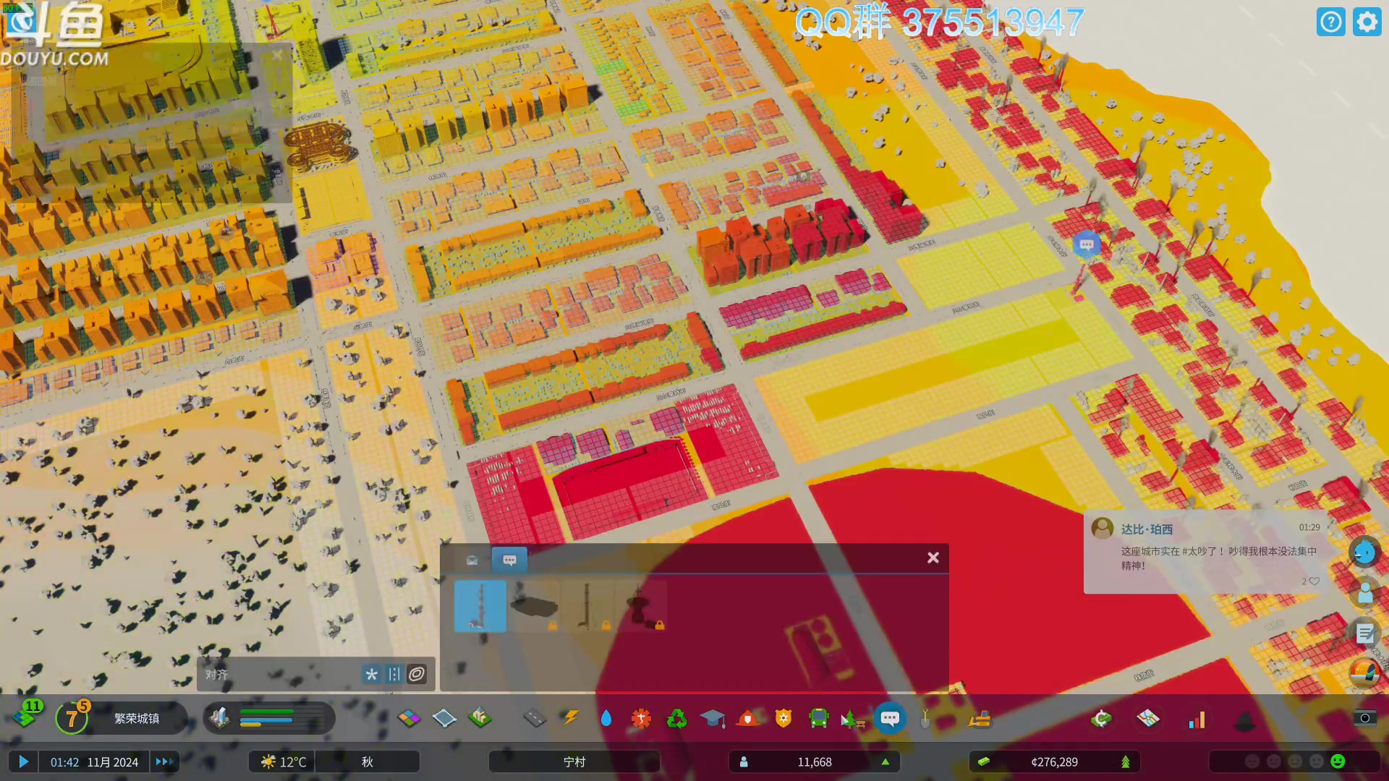Open the Police and Administration shield icon

(783, 718)
